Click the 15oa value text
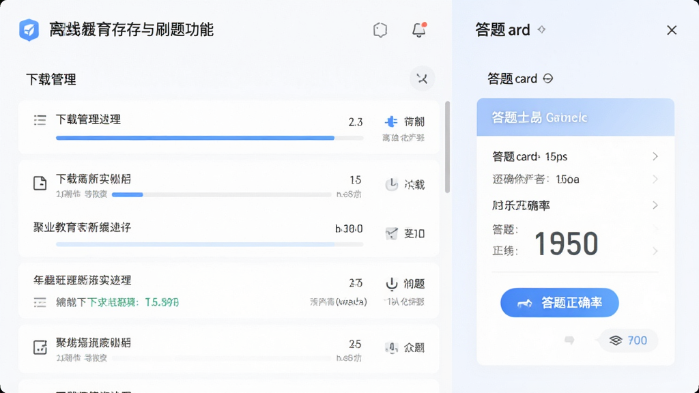 [x=567, y=179]
